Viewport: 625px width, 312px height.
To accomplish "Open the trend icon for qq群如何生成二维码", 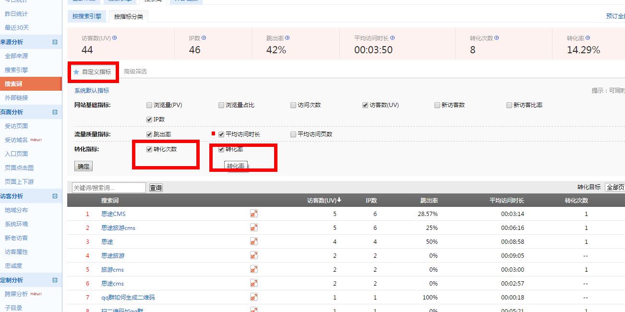I will pos(254,297).
